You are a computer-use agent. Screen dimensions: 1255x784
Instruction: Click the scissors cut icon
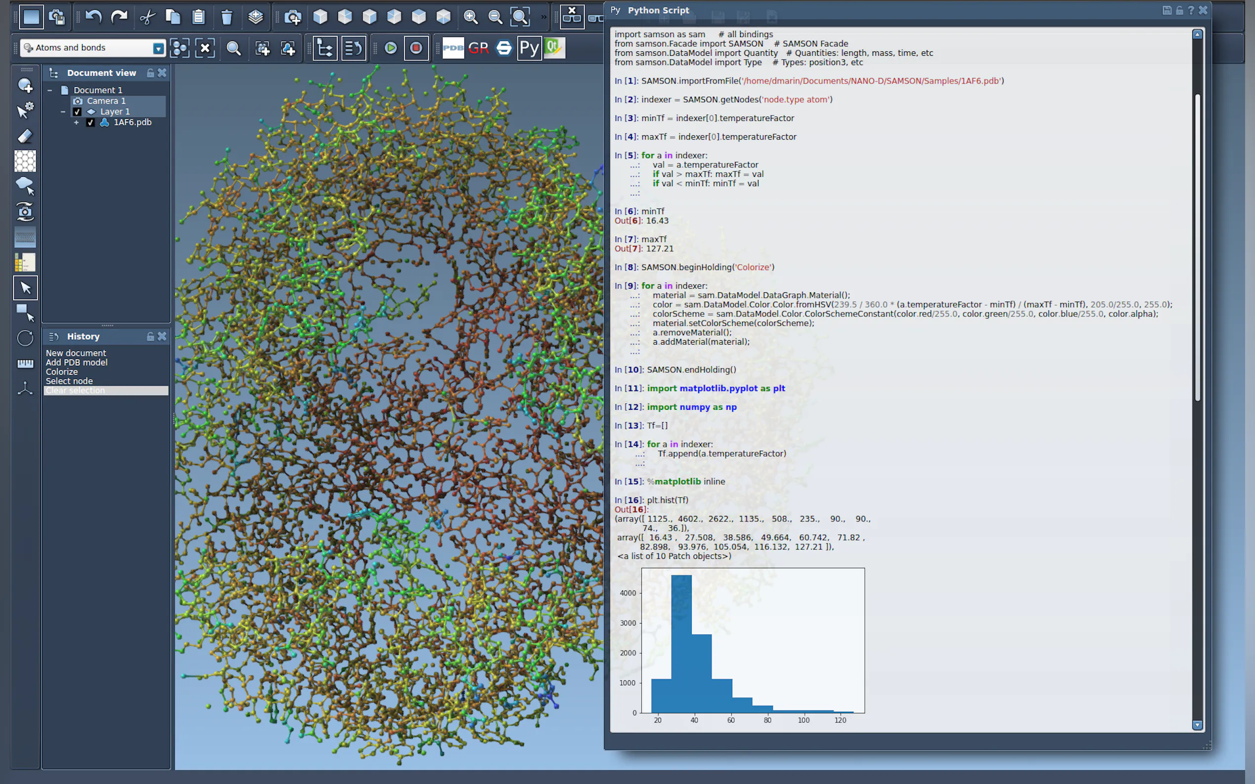pyautogui.click(x=147, y=17)
